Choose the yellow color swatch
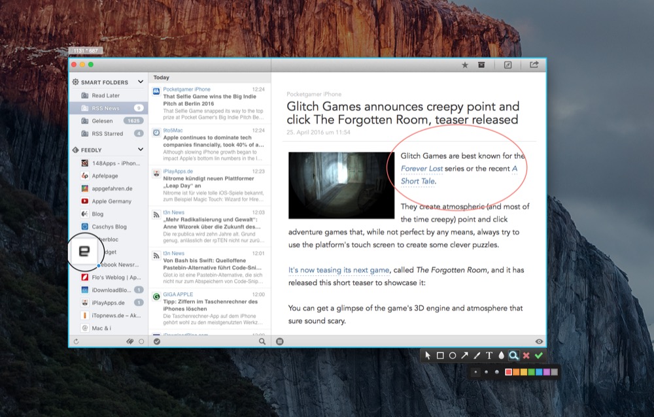 click(x=523, y=372)
